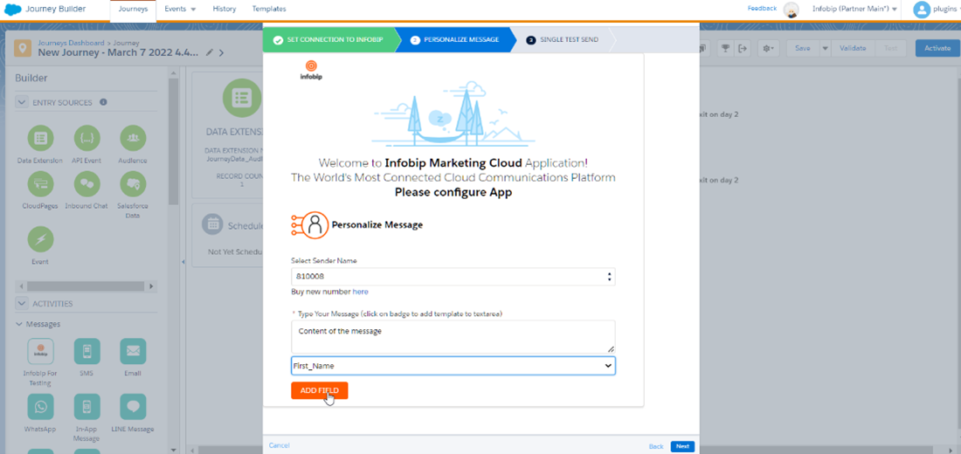
Task: Collapse the Activities section
Action: 22,304
